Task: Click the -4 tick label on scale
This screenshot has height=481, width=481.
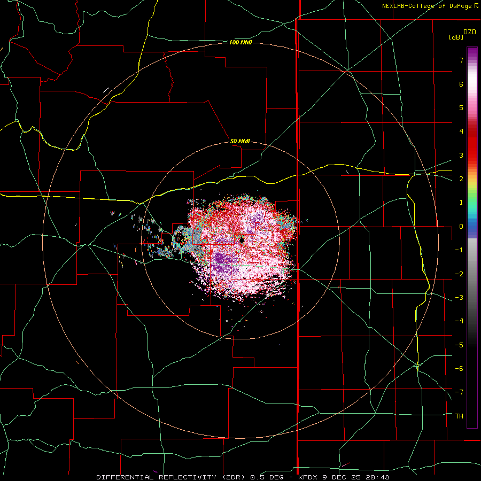Action: click(x=459, y=321)
